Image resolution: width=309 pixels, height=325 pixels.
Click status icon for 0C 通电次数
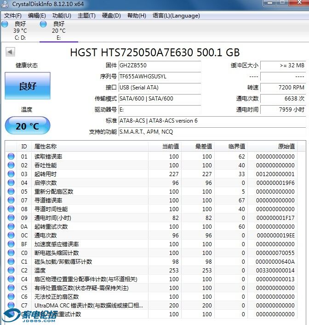(x=11, y=235)
